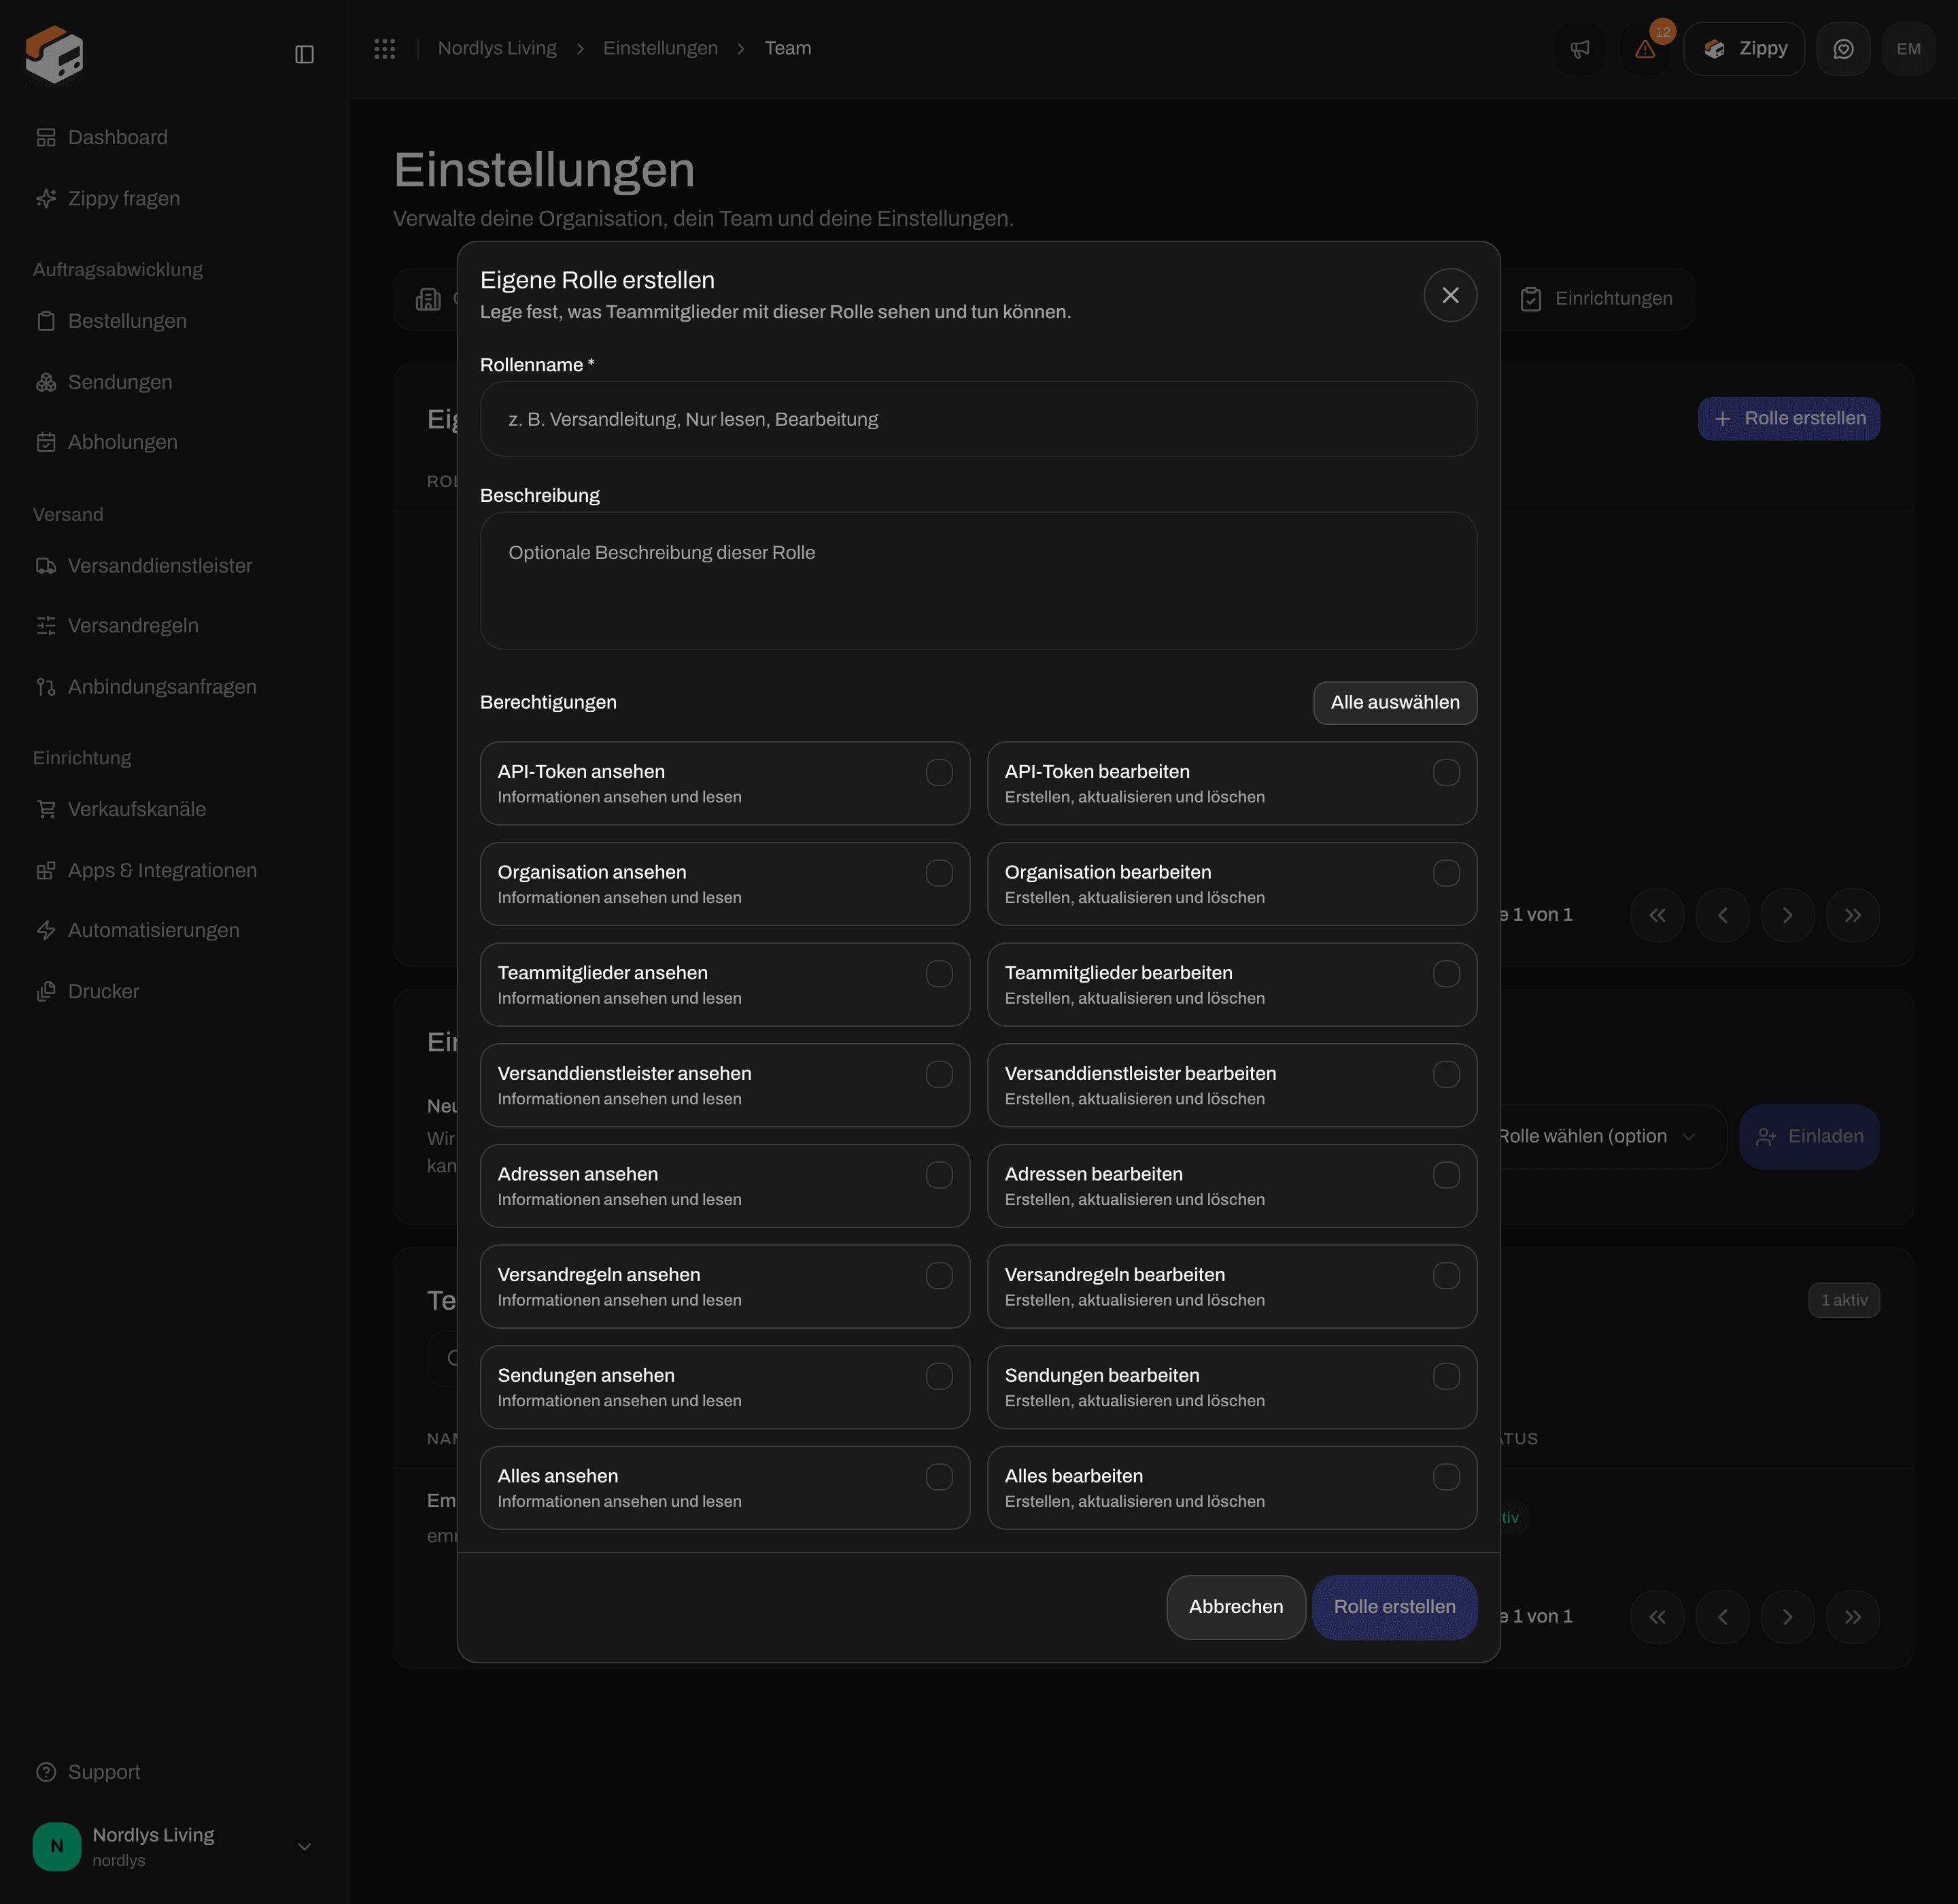Go to next page in roles pagination
1958x1904 pixels.
pyautogui.click(x=1787, y=915)
